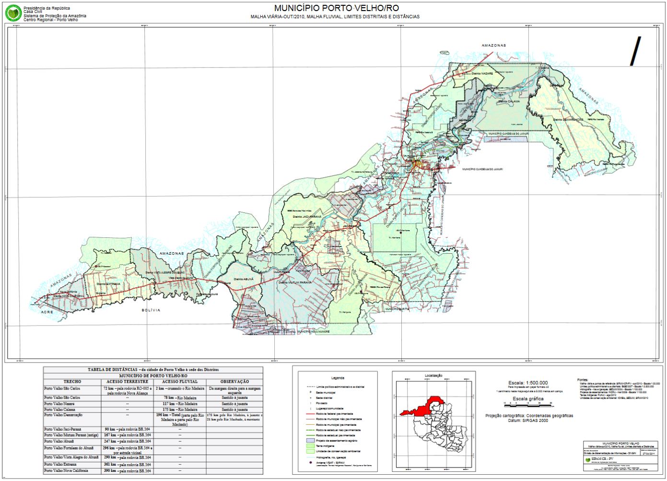Click the 'Porto Velho/Abunã' table row label

point(59,441)
